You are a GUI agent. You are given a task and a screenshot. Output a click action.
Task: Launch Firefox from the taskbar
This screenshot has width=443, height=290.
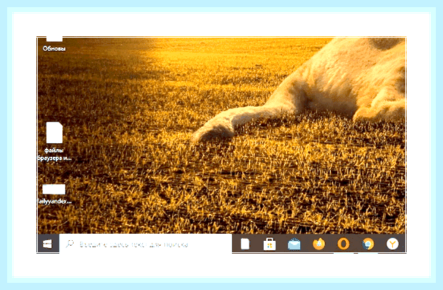coord(319,244)
